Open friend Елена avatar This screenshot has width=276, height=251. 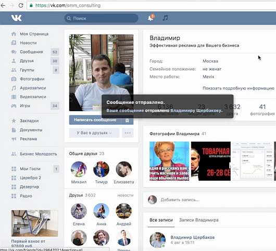tap(79, 212)
